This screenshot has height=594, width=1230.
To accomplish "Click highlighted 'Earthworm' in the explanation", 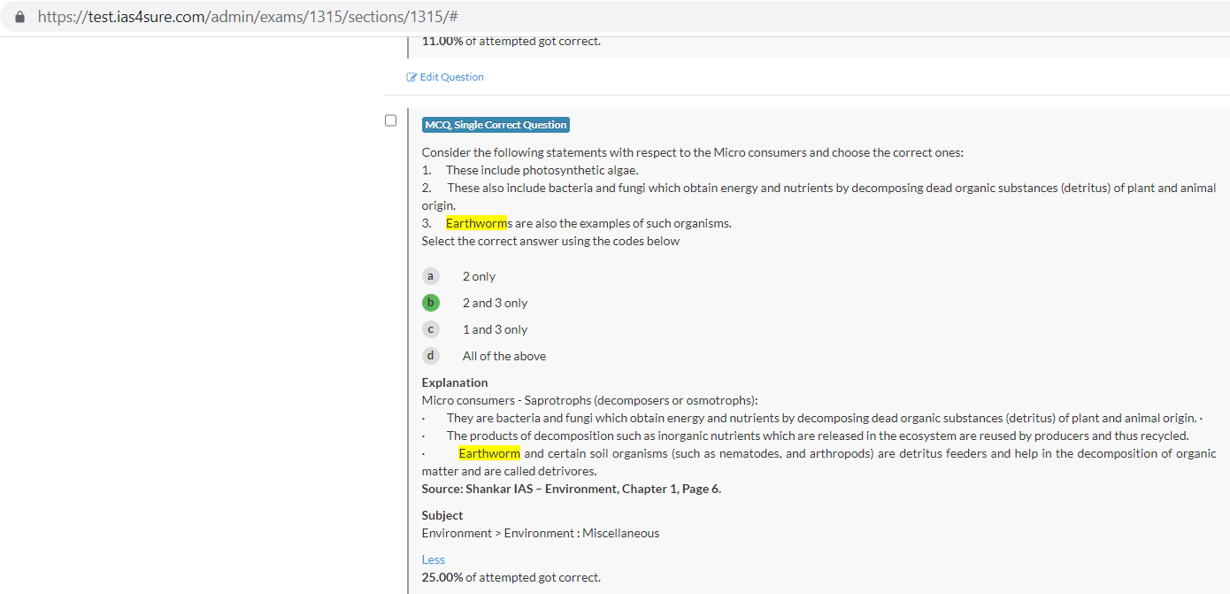I will click(488, 453).
